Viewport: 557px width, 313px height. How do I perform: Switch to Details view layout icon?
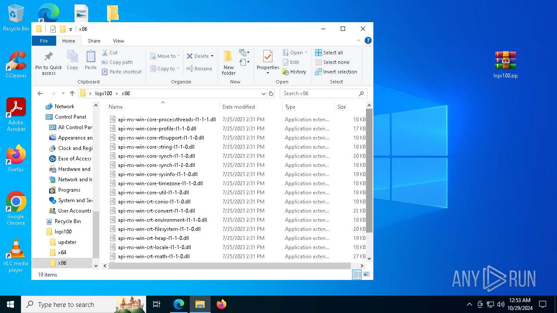tap(357, 274)
